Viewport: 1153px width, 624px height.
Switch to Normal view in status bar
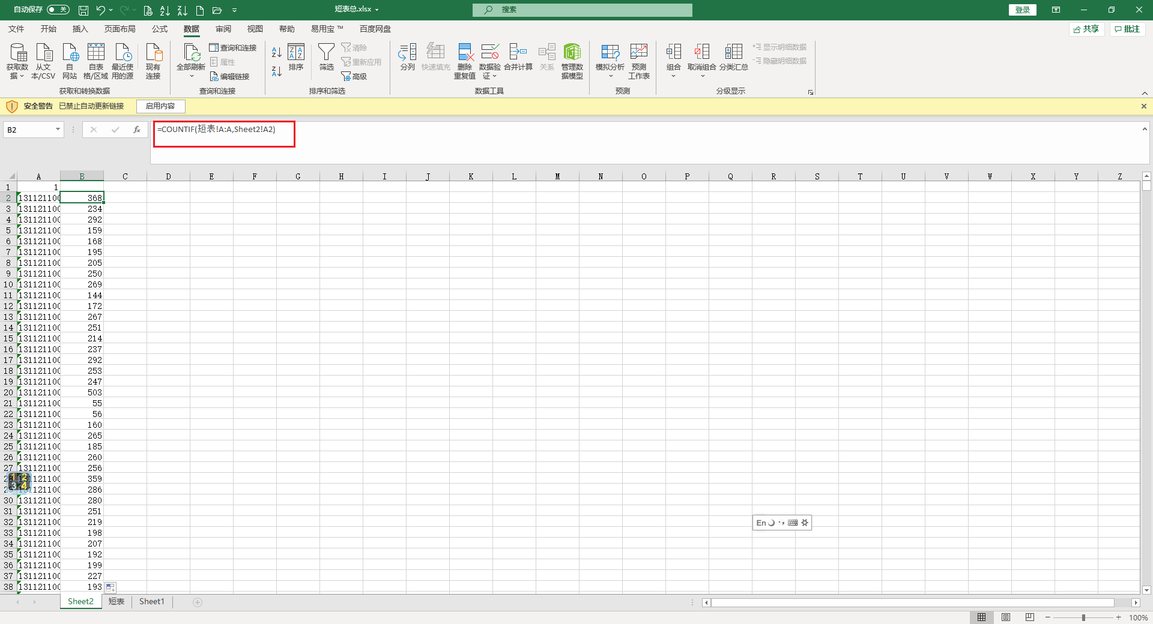pos(981,617)
